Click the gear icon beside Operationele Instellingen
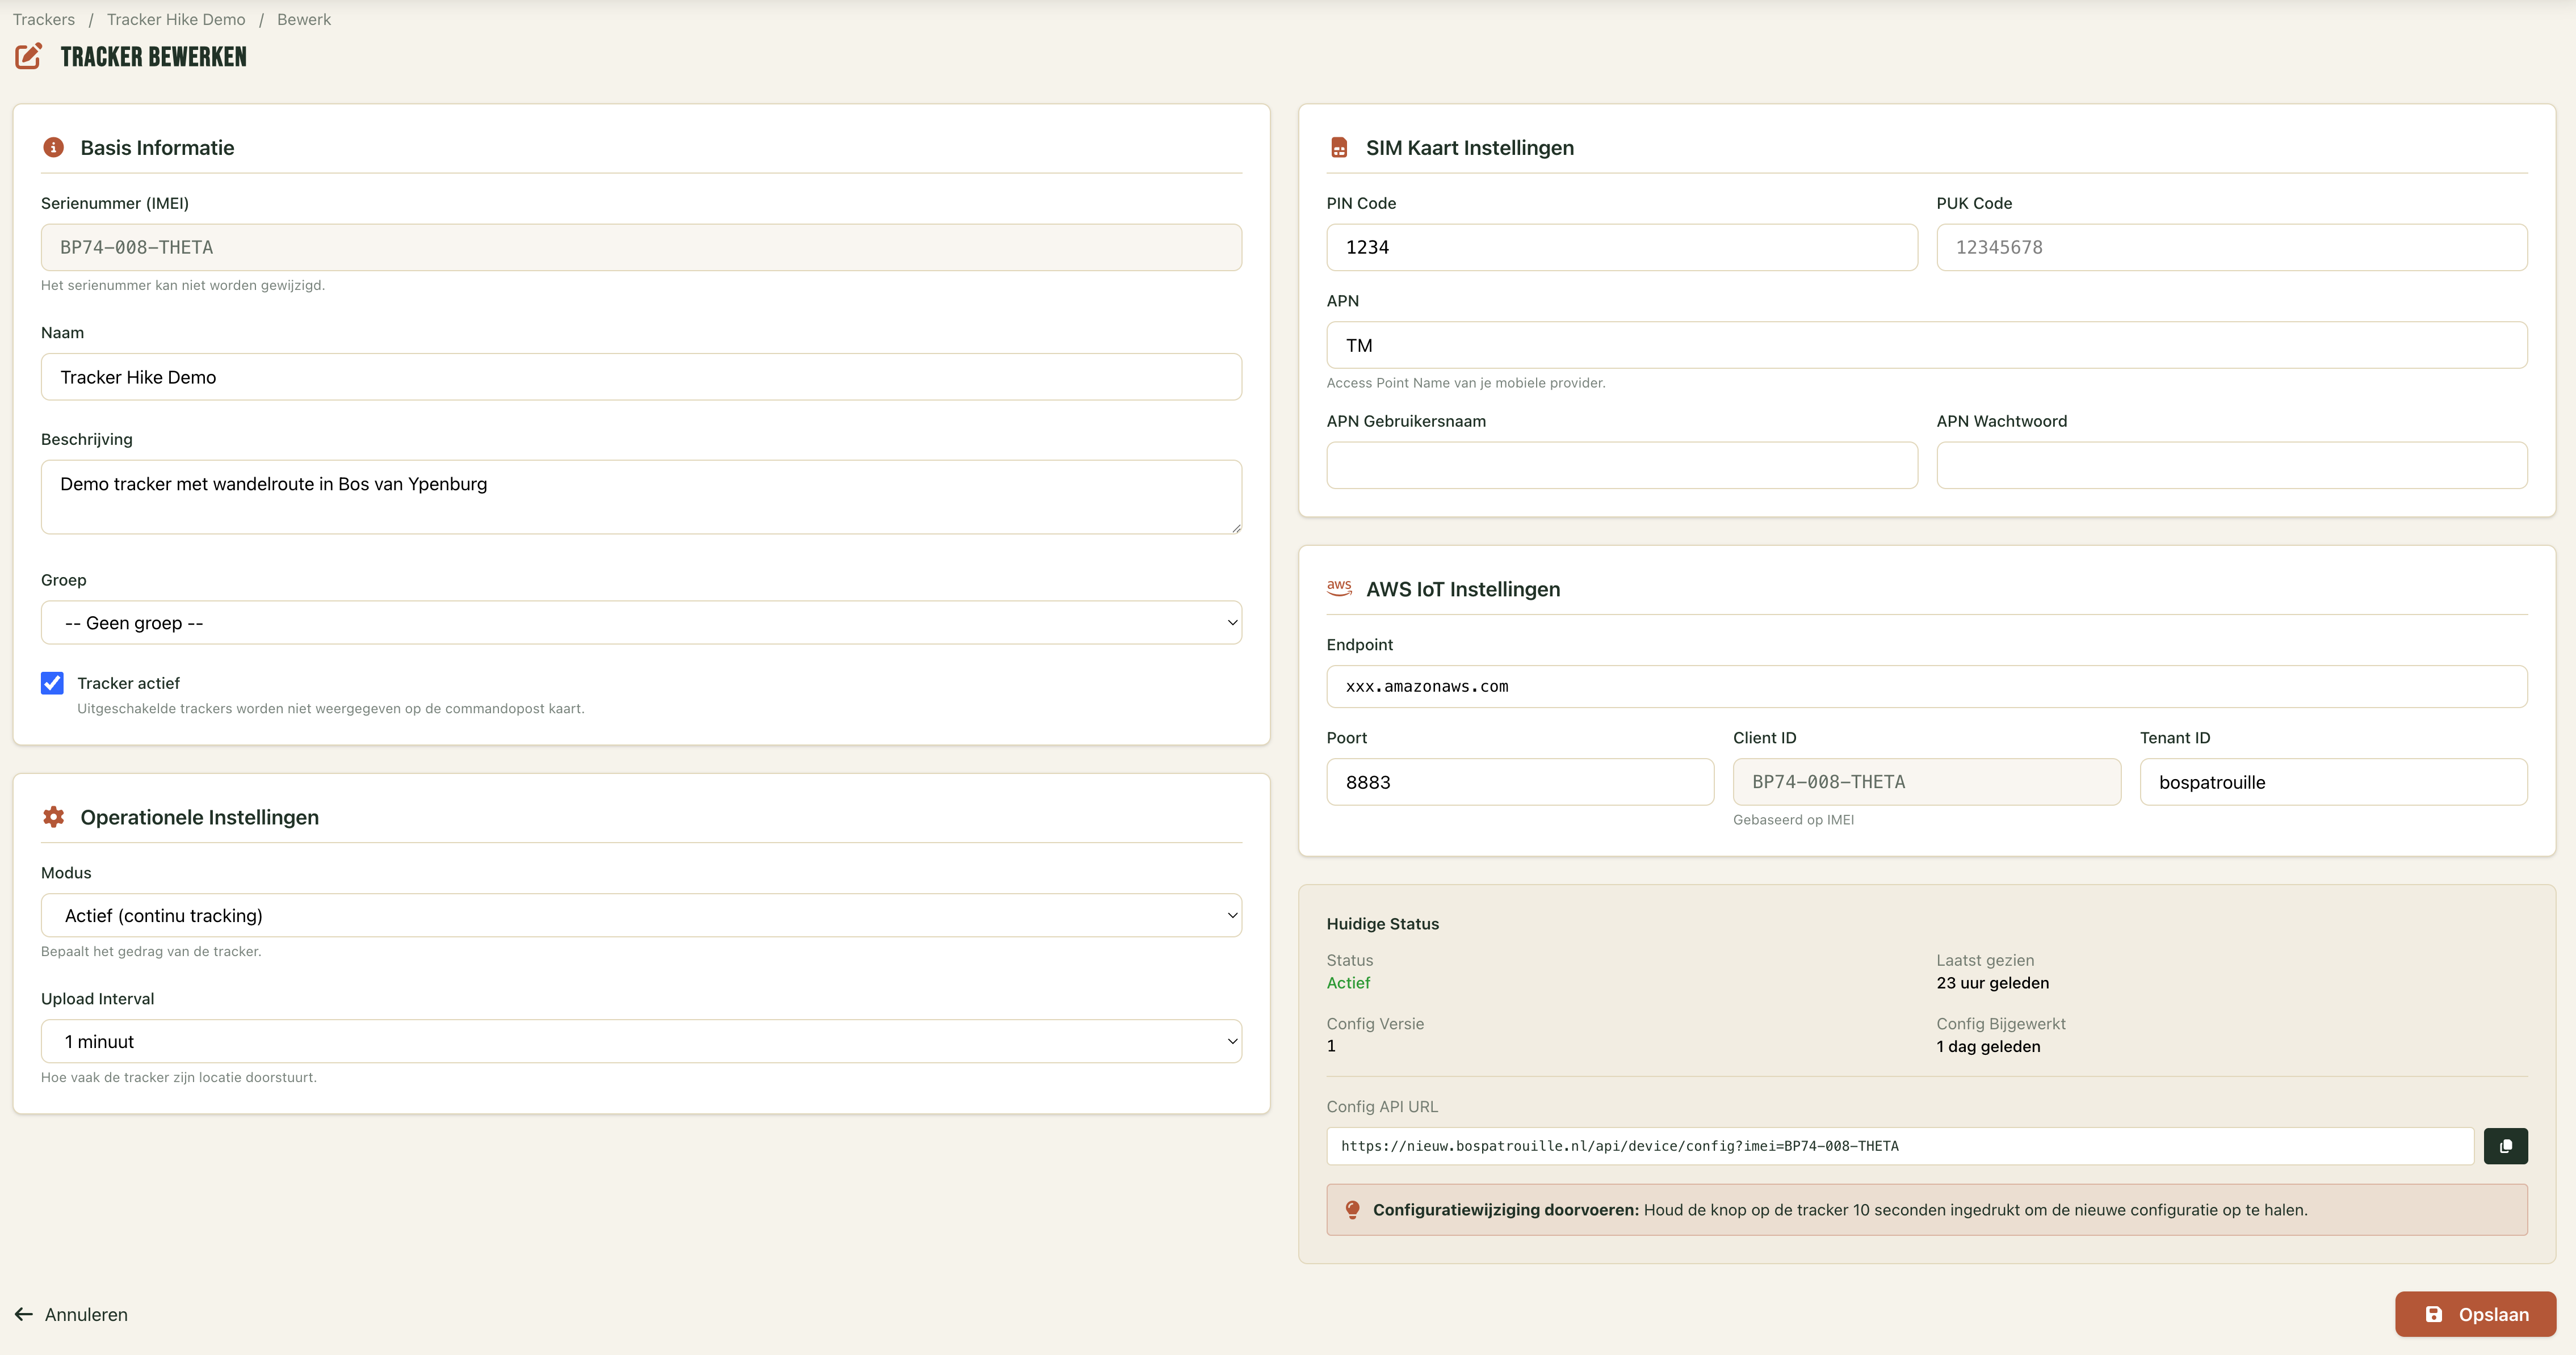The width and height of the screenshot is (2576, 1355). (x=54, y=817)
